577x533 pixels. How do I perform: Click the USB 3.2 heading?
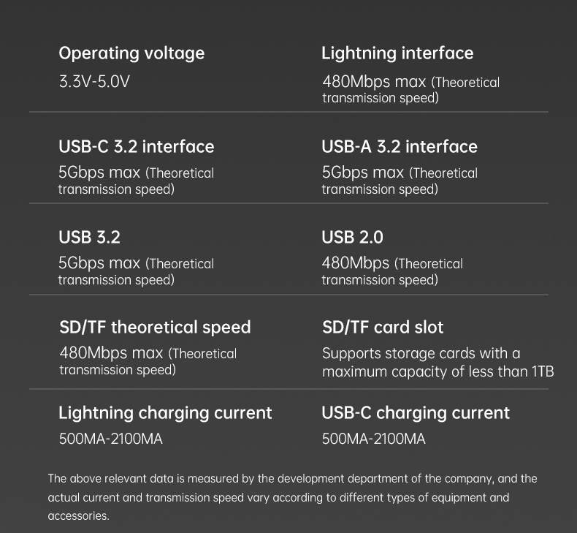pyautogui.click(x=89, y=237)
